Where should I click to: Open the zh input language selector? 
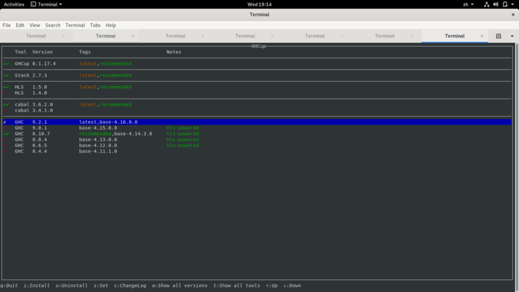click(x=468, y=5)
